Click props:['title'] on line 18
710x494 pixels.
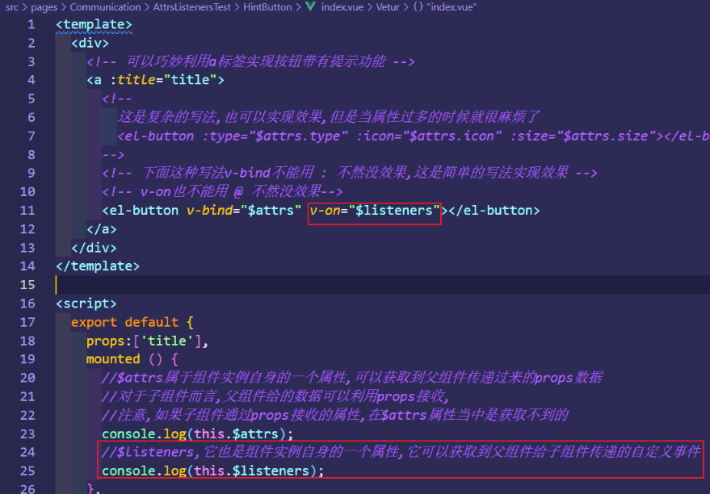pyautogui.click(x=147, y=341)
